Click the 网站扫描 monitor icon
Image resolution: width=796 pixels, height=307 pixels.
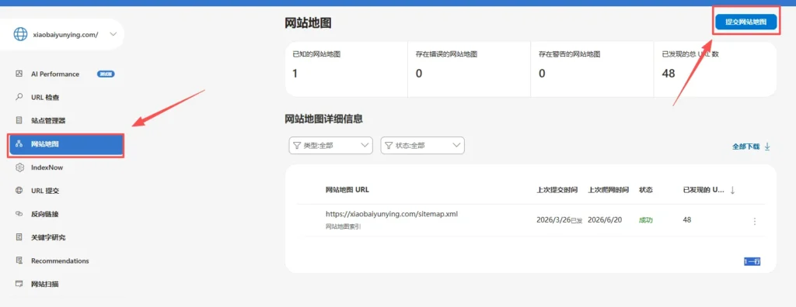tap(19, 284)
